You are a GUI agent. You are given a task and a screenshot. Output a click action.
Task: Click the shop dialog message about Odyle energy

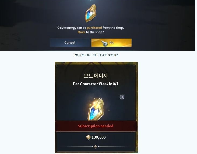91,30
